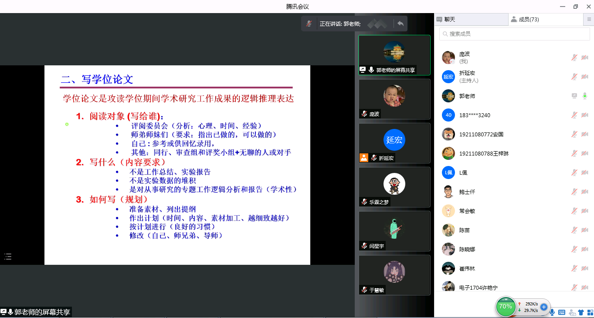
Task: Click the 搜索成员 search field
Action: pos(514,34)
